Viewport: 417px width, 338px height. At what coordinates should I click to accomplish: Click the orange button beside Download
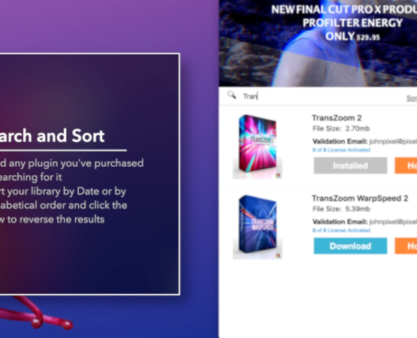point(406,246)
